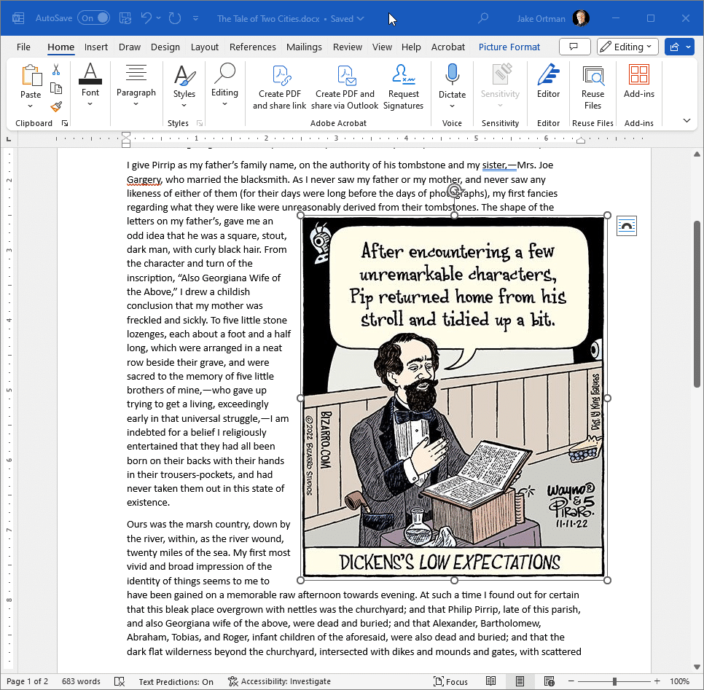Click Text Predictions: On in status bar
The image size is (704, 690).
point(176,681)
